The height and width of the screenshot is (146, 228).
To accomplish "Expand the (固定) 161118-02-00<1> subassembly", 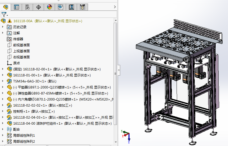I will point(3,69).
